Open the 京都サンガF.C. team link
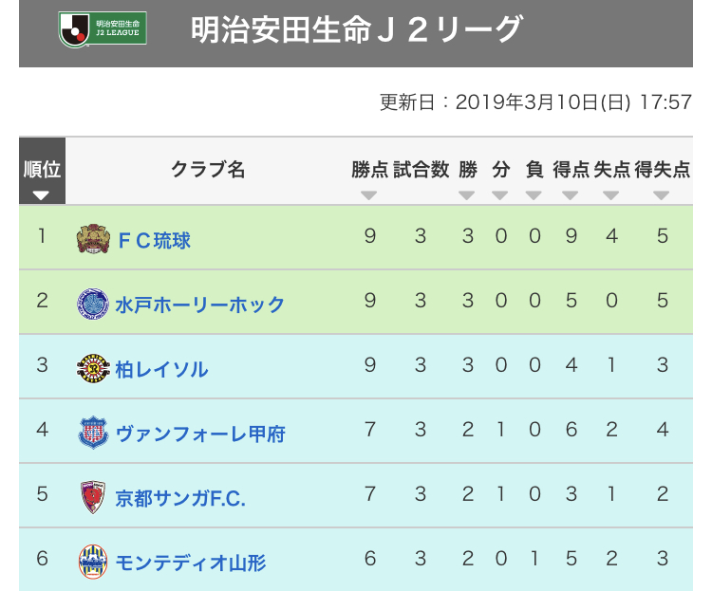Image resolution: width=712 pixels, height=591 pixels. 180,498
